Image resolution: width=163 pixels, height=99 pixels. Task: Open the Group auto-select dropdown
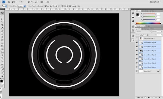coord(22,6)
